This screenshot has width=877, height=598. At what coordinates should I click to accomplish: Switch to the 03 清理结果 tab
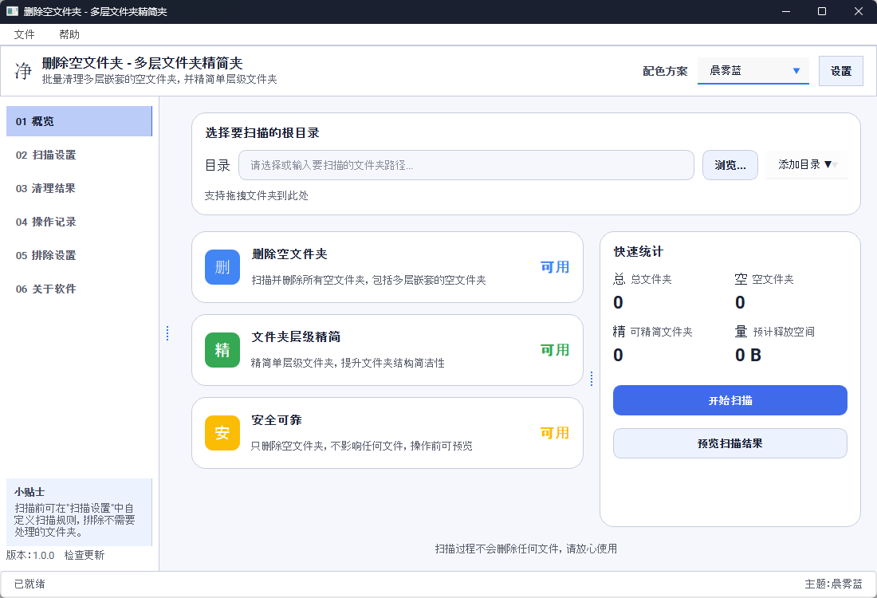pyautogui.click(x=79, y=188)
